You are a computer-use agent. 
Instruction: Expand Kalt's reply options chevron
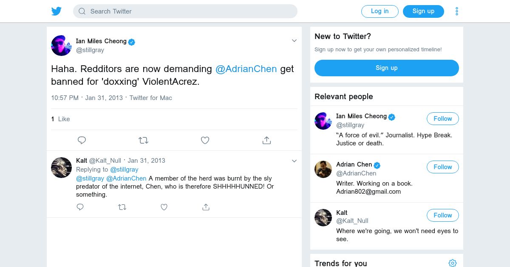coord(294,161)
